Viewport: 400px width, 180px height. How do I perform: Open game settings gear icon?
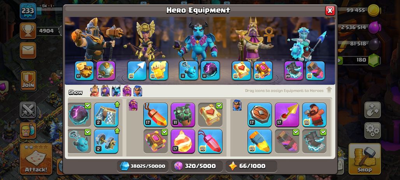(372, 131)
